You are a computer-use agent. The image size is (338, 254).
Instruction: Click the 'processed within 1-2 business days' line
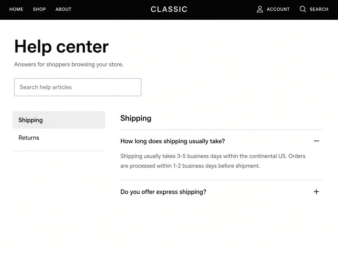click(x=190, y=166)
